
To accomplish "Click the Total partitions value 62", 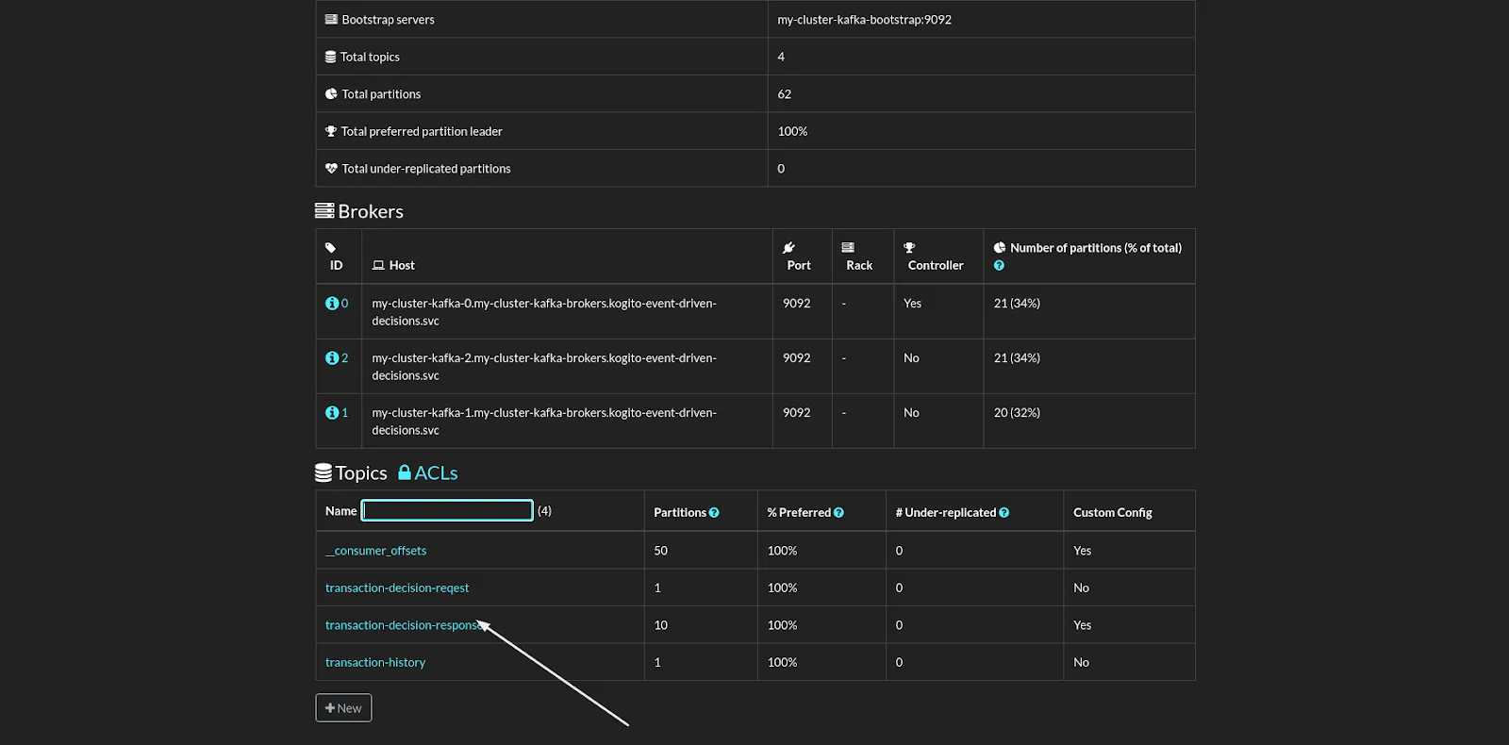I will [784, 94].
